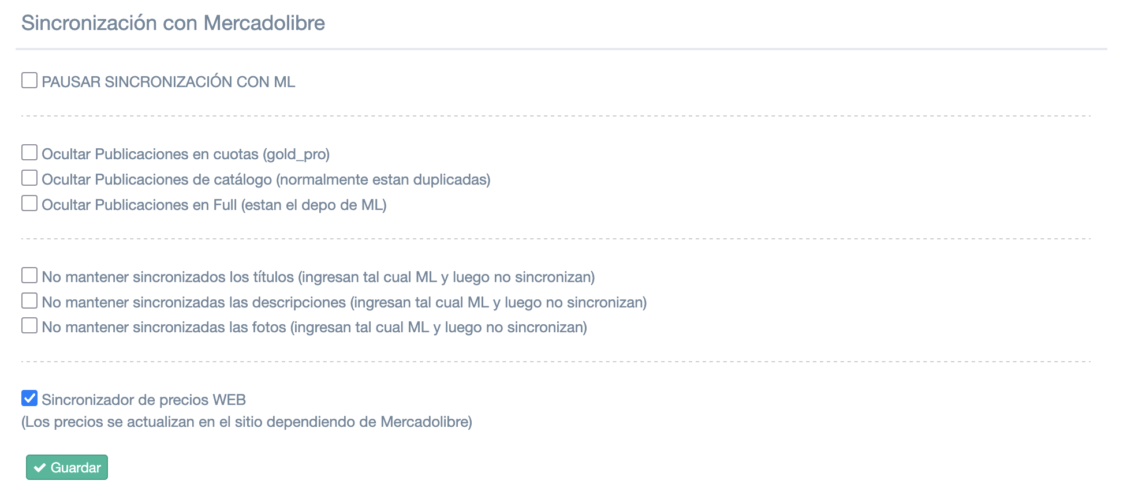Check the hide catálogo publications box
The image size is (1127, 503).
pos(29,178)
